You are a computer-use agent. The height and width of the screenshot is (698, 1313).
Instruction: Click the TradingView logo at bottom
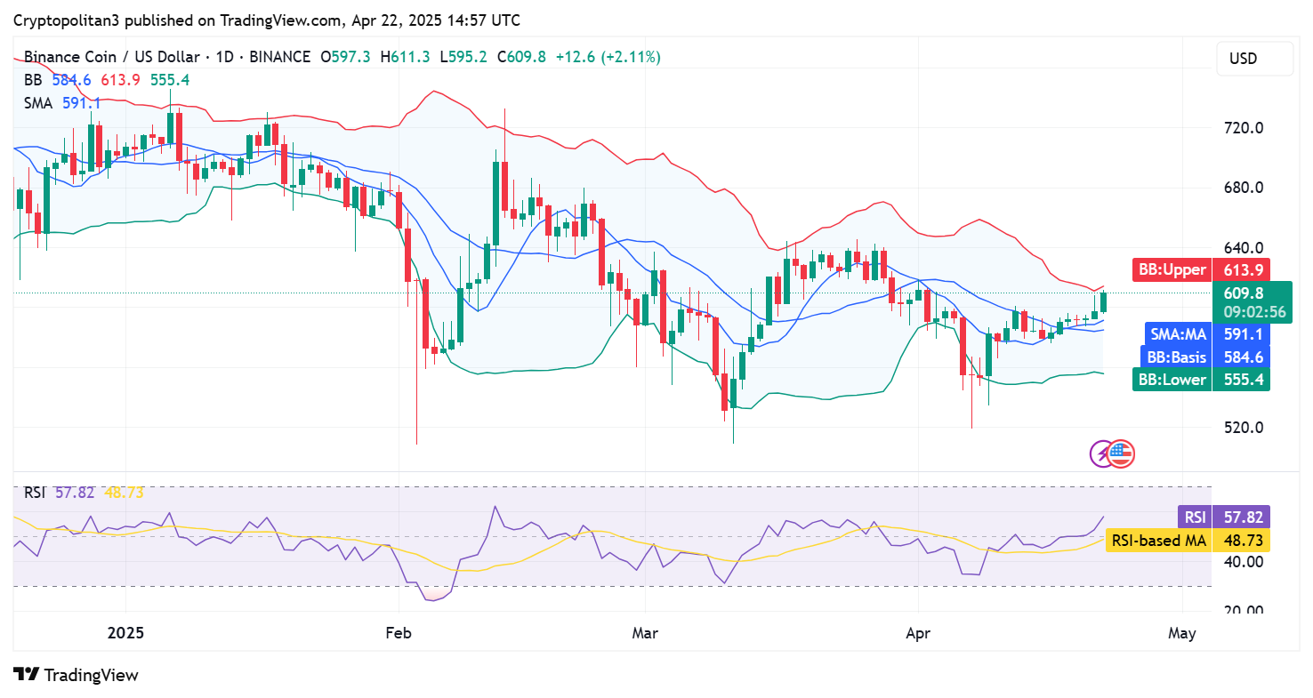point(77,675)
